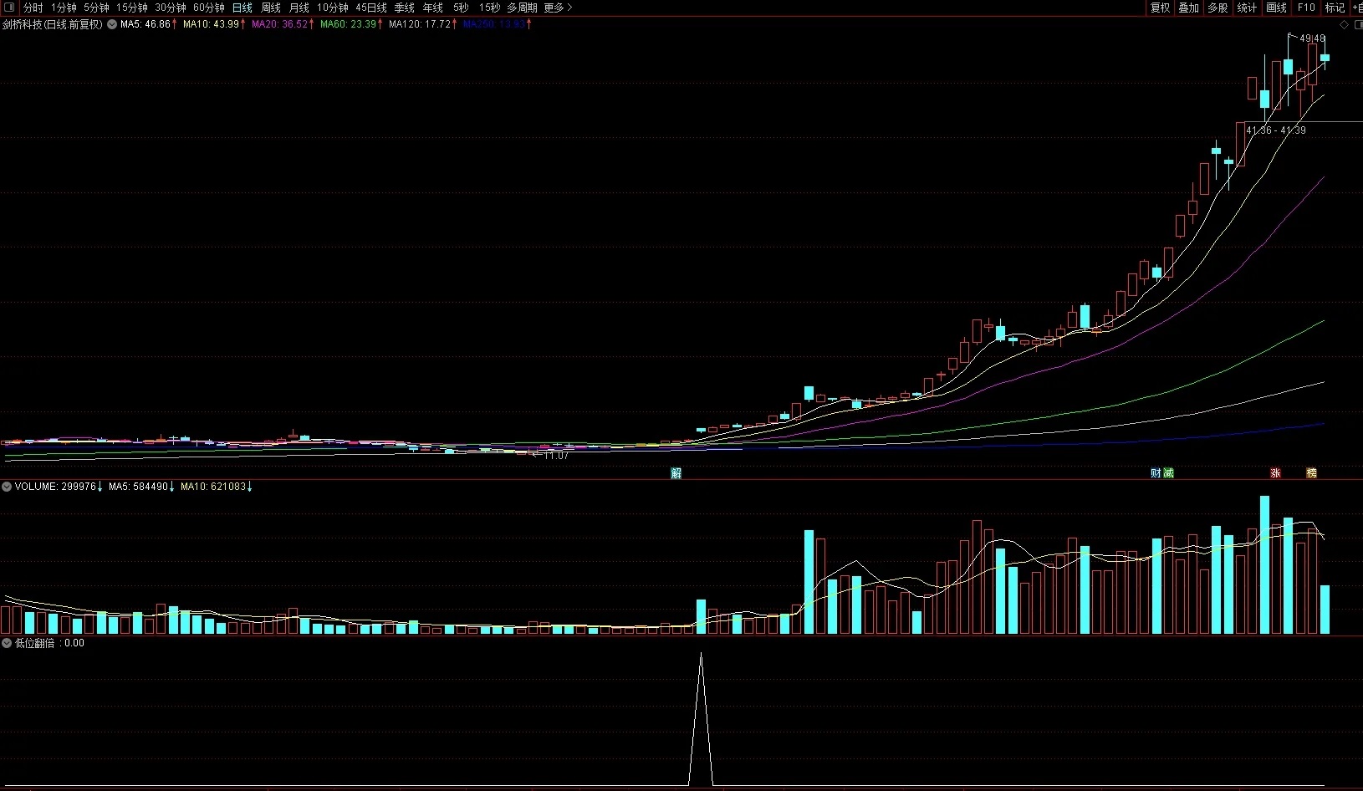This screenshot has height=791, width=1363.
Task: Click the signal spike in 低位翻倍 panel
Action: click(x=701, y=719)
